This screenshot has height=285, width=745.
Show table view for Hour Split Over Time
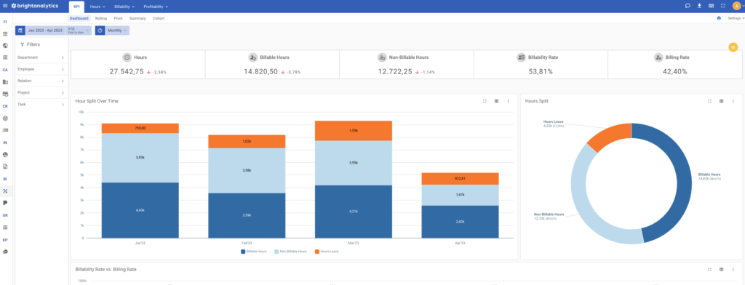496,101
